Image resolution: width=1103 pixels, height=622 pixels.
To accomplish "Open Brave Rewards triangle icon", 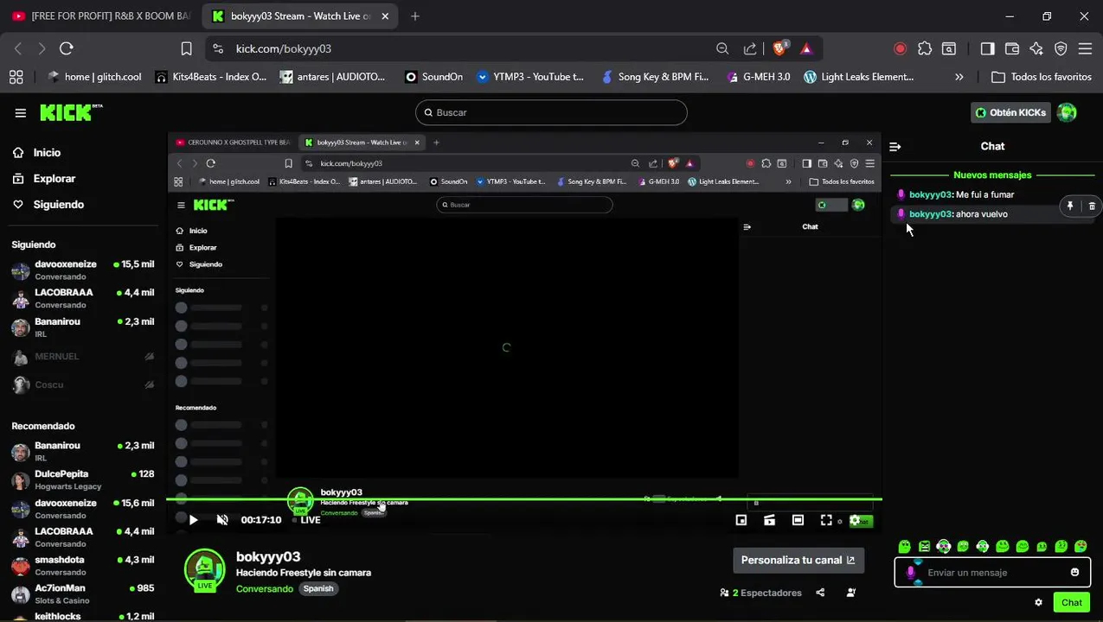I will point(806,48).
